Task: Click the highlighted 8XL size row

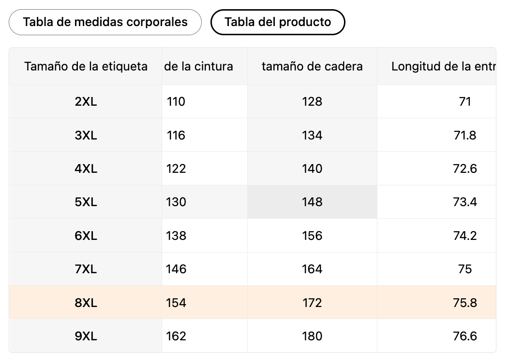Action: (86, 303)
